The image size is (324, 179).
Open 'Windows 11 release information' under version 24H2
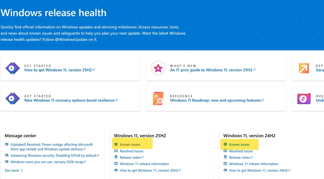coord(254,164)
